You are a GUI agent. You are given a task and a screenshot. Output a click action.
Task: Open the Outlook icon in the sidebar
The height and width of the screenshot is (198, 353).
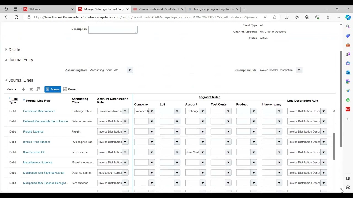click(348, 73)
